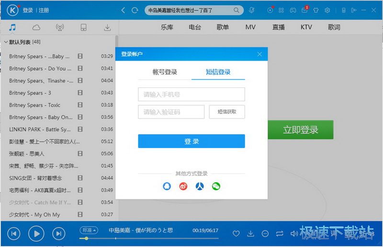The image size is (383, 247).
Task: Collapse the 默认列表 playlist group
Action: [6, 42]
